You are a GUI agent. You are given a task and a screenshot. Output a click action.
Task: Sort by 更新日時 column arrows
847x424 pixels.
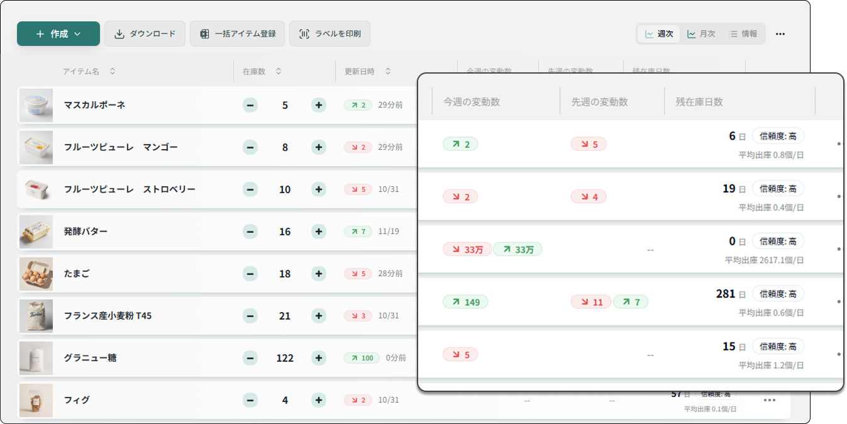(388, 72)
